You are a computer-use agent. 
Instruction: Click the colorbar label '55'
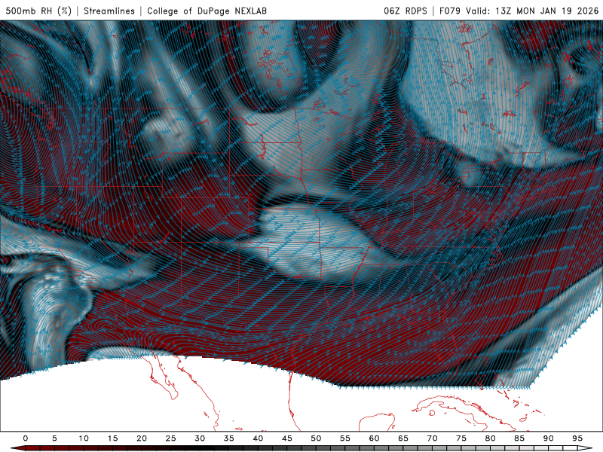[x=345, y=438]
